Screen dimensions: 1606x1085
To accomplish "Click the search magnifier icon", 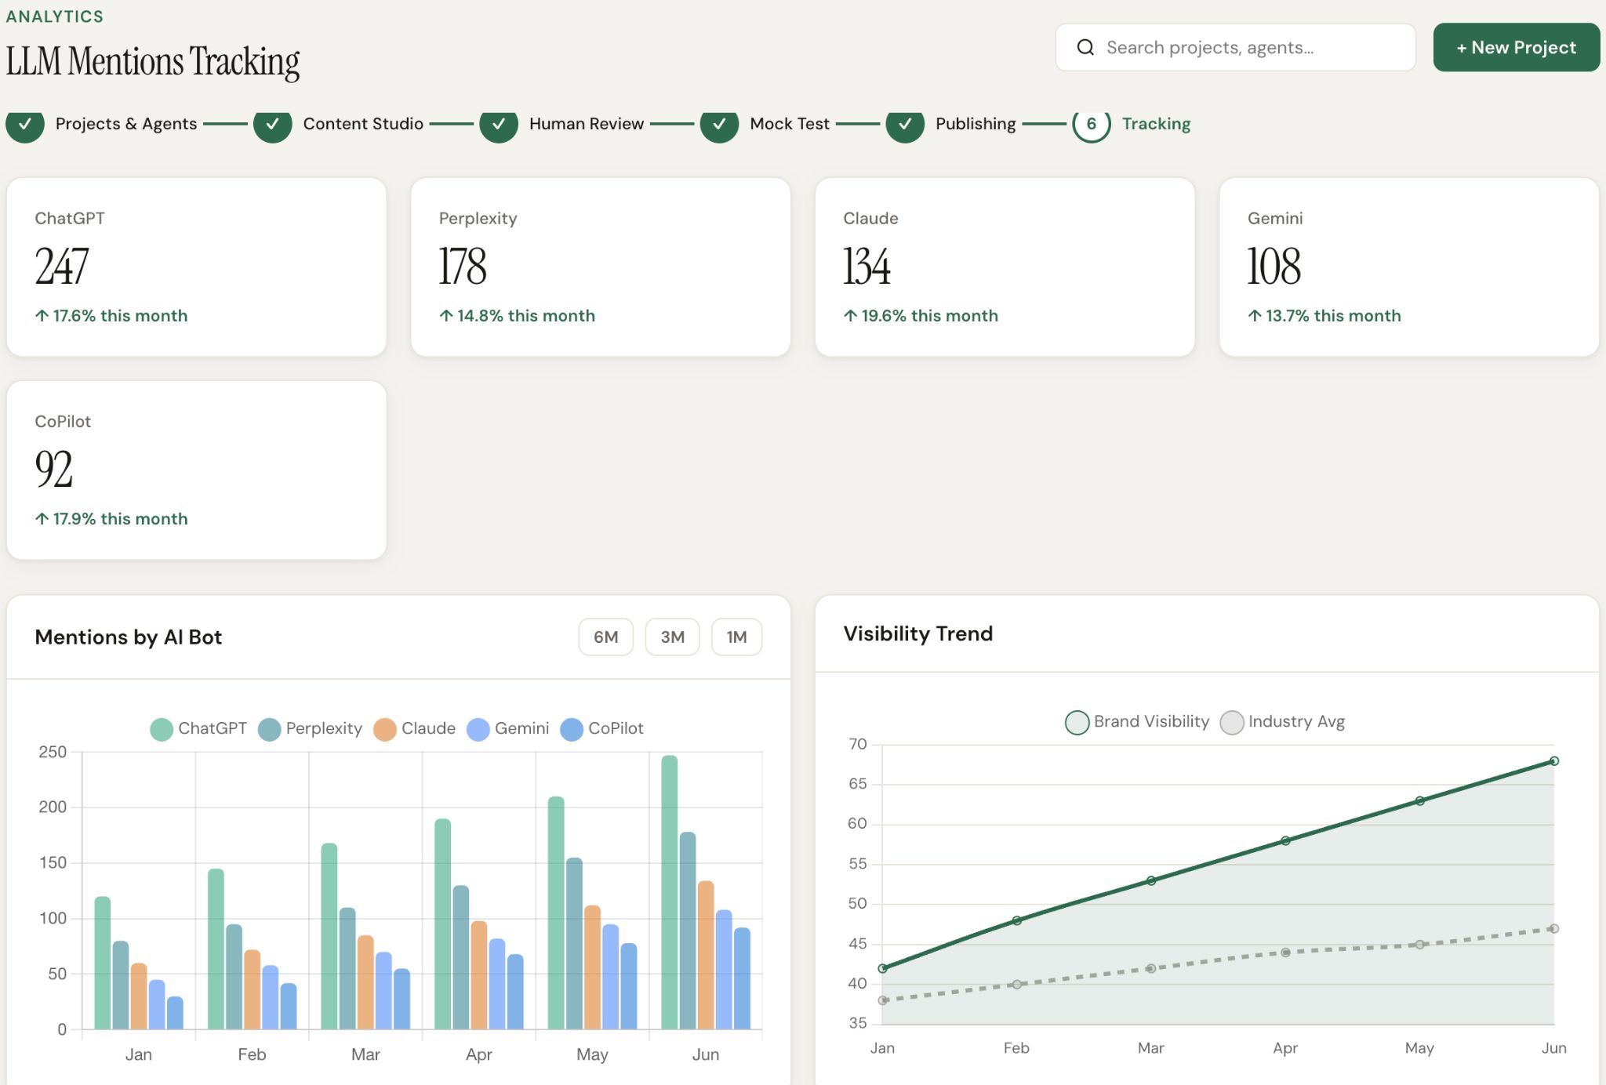I will (x=1085, y=48).
